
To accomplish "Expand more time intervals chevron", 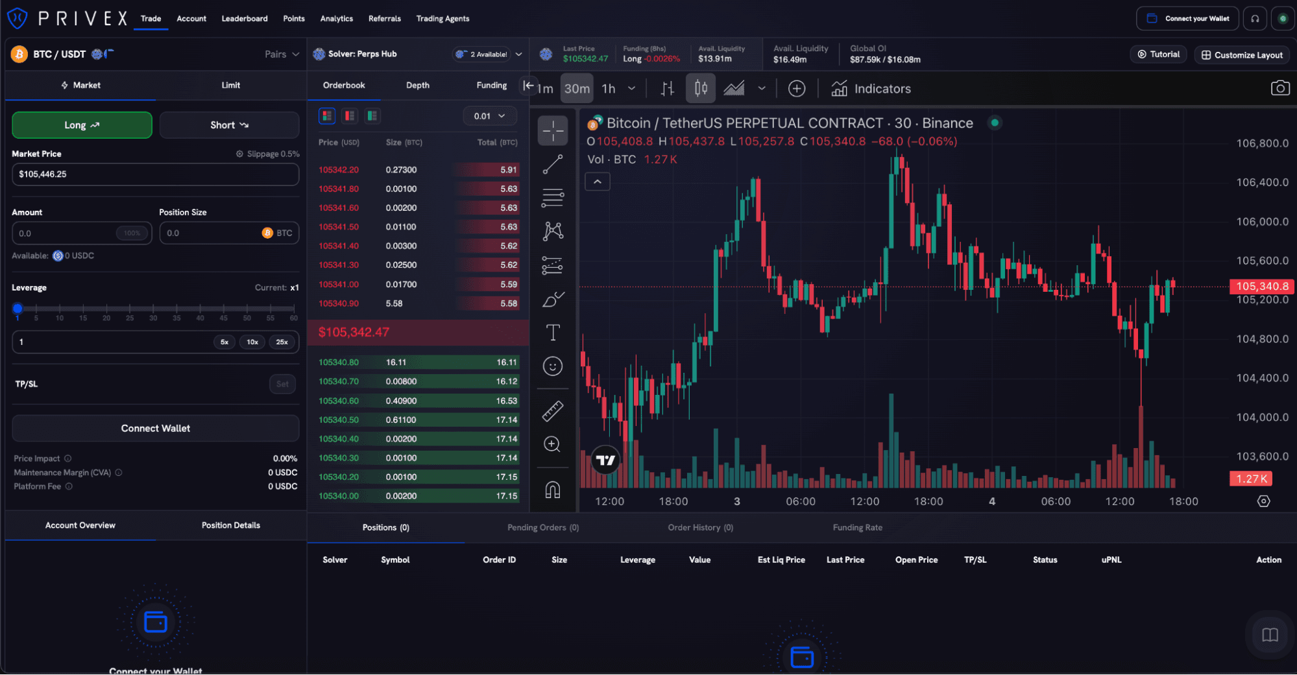I will pos(631,89).
